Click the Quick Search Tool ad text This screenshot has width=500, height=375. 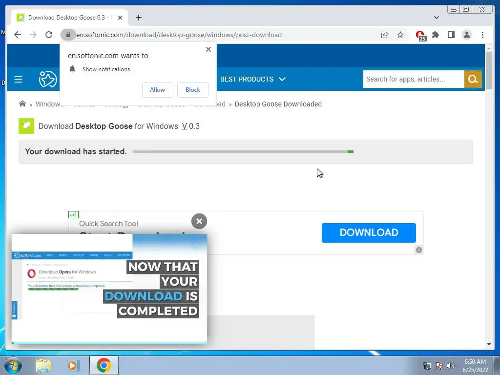tap(108, 224)
